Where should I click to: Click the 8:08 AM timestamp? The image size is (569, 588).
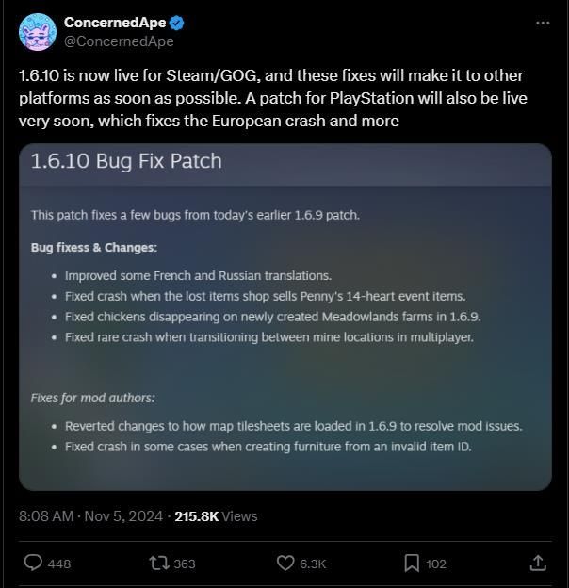pyautogui.click(x=46, y=516)
